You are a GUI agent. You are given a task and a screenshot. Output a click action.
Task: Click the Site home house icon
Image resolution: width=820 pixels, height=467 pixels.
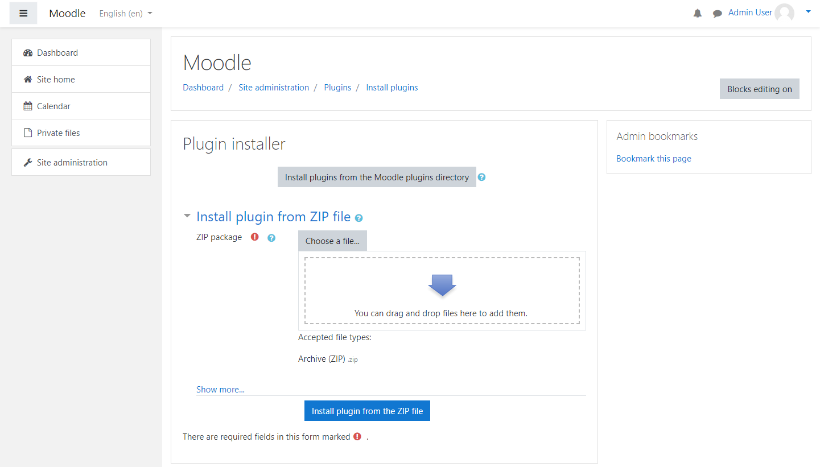point(28,80)
